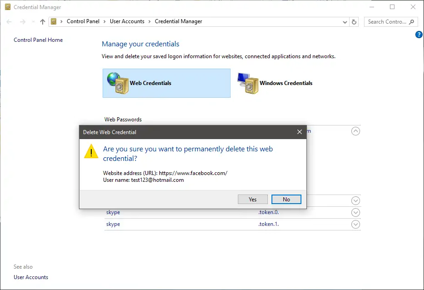Open the address bar history dropdown
The width and height of the screenshot is (424, 290).
pyautogui.click(x=345, y=22)
